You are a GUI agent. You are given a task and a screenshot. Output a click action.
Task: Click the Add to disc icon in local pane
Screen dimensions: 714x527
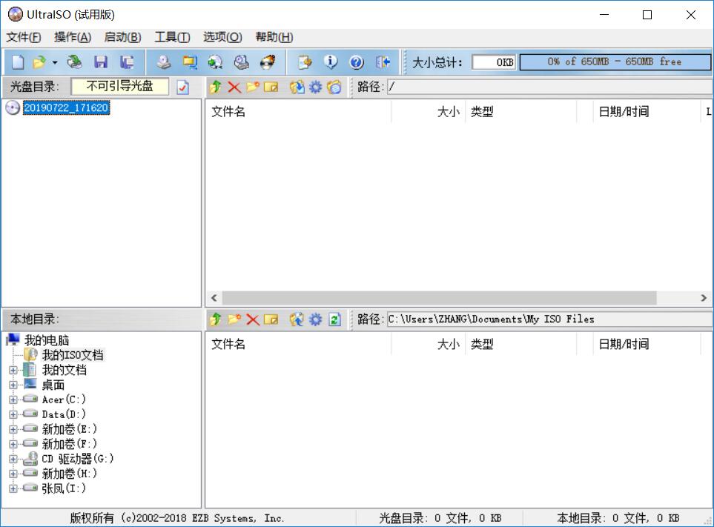tap(297, 319)
